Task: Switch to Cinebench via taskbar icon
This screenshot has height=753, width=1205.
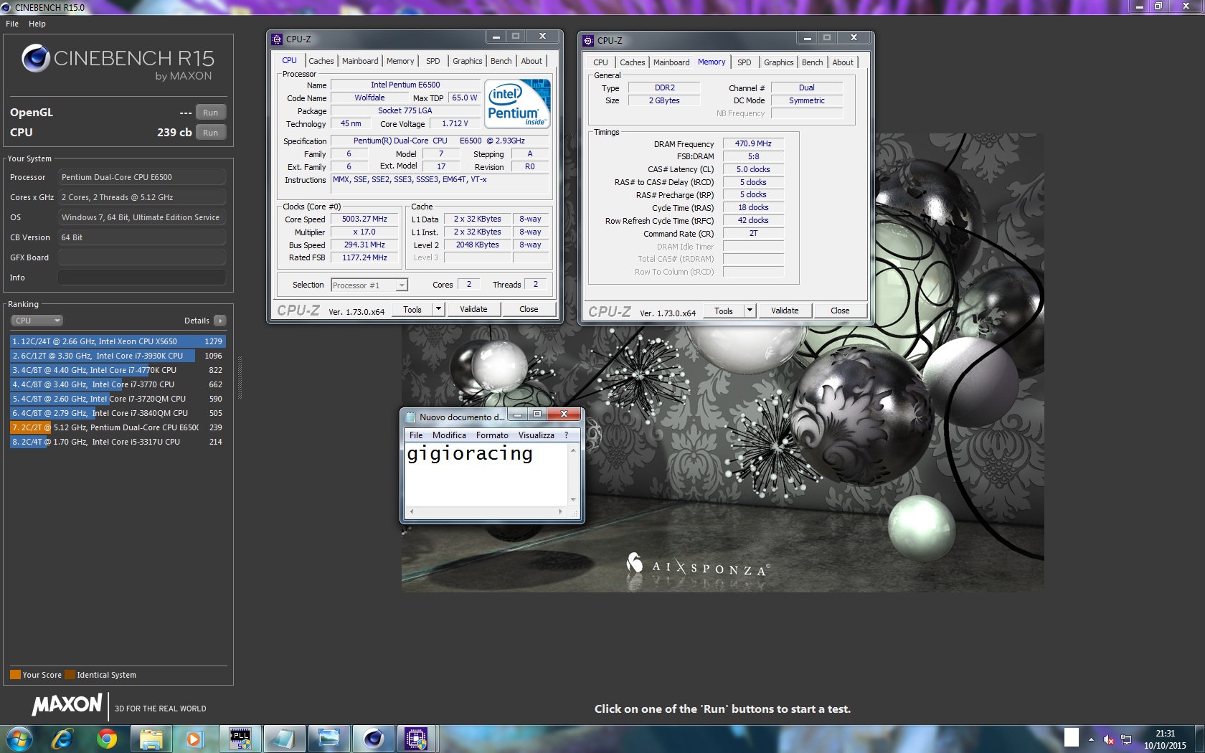Action: pyautogui.click(x=373, y=739)
